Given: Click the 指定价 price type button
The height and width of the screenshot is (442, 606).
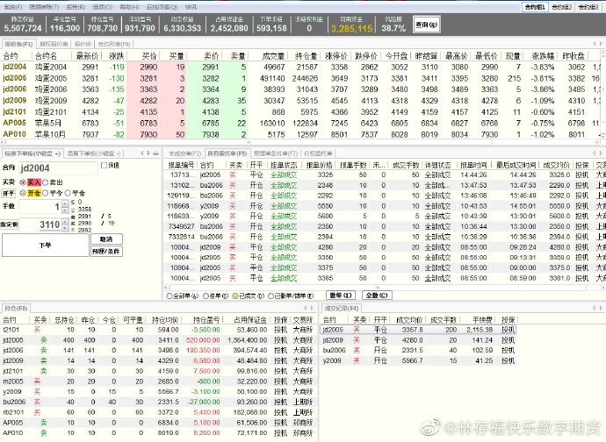Looking at the screenshot, I should [x=9, y=225].
